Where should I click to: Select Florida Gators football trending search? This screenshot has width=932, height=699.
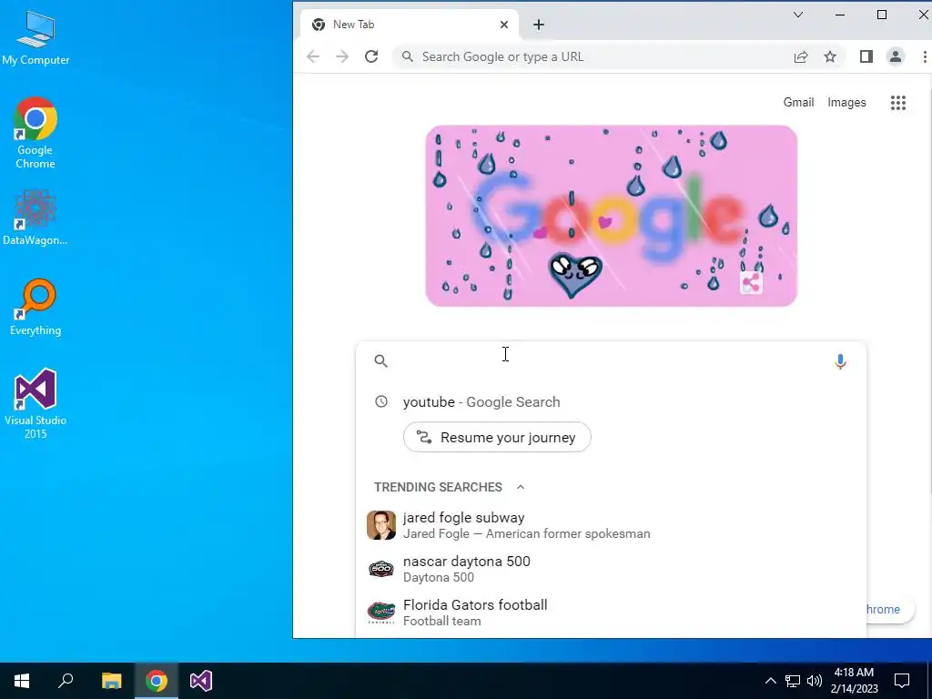click(x=611, y=613)
